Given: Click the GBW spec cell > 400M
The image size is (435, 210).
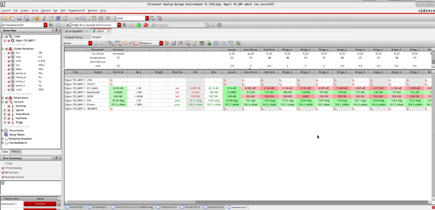Looking at the screenshot, I should (x=138, y=96).
